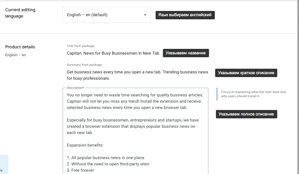
Task: Click the 'Product details' section heading
Action: point(20,47)
